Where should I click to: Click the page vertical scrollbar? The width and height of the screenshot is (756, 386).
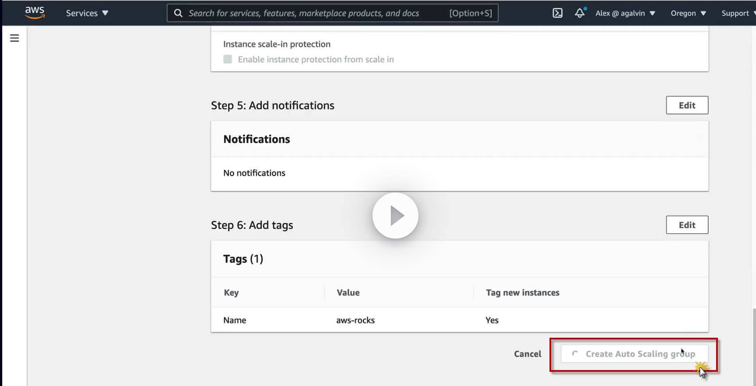pyautogui.click(x=753, y=345)
